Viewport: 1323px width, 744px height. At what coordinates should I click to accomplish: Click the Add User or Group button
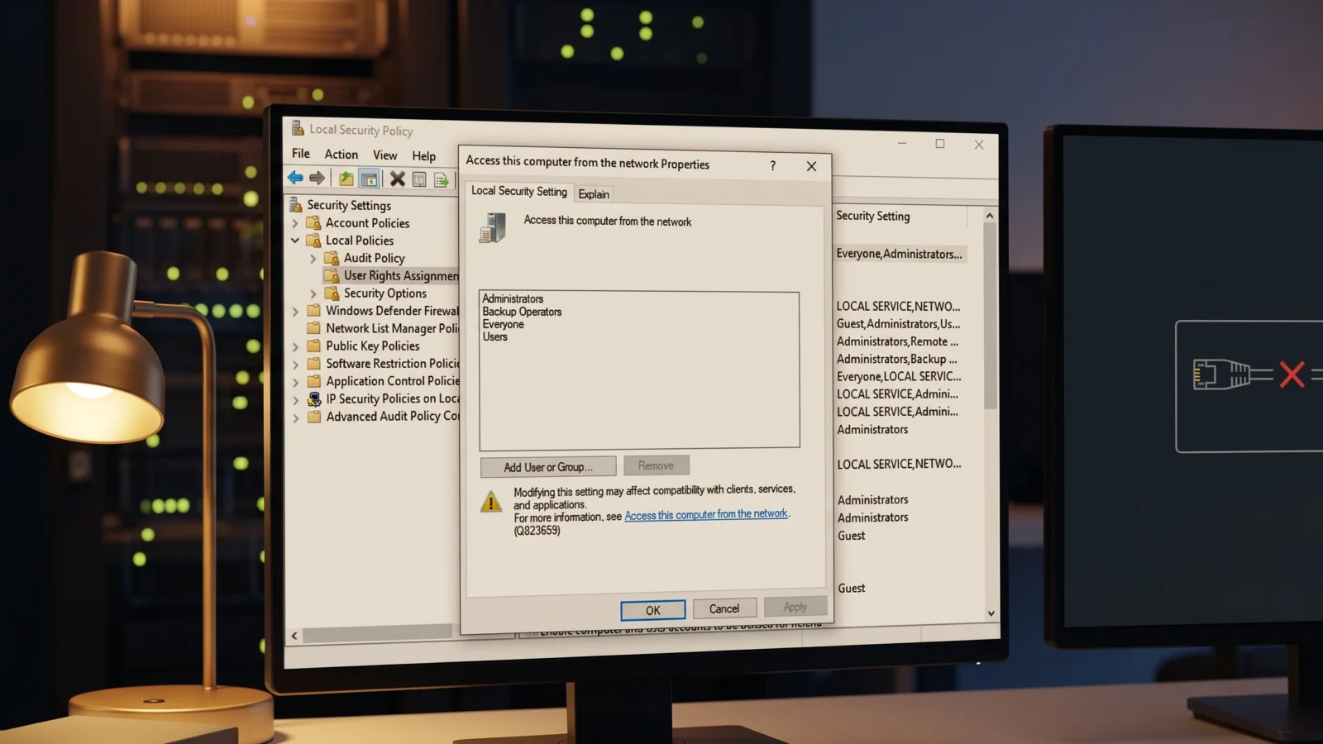tap(548, 467)
